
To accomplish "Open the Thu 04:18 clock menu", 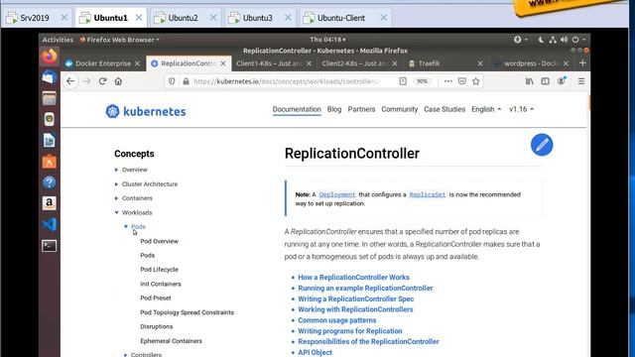I will point(327,40).
